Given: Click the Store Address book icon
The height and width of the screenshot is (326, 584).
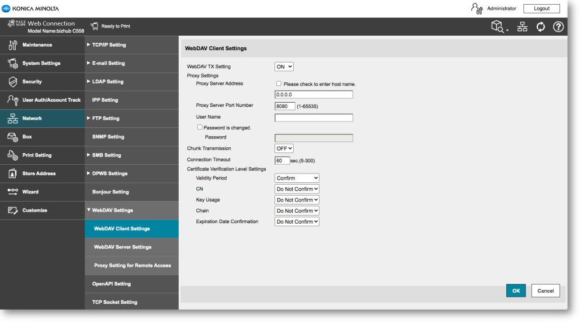Looking at the screenshot, I should click(x=13, y=174).
